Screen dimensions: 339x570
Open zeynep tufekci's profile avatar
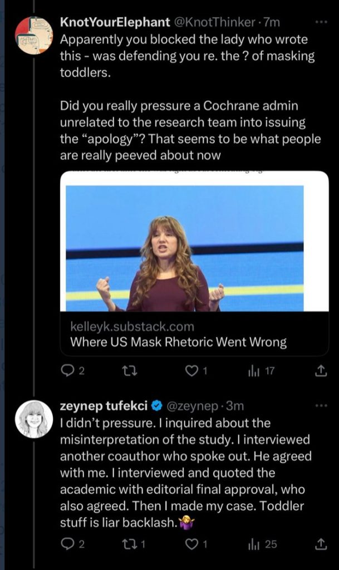click(x=33, y=419)
